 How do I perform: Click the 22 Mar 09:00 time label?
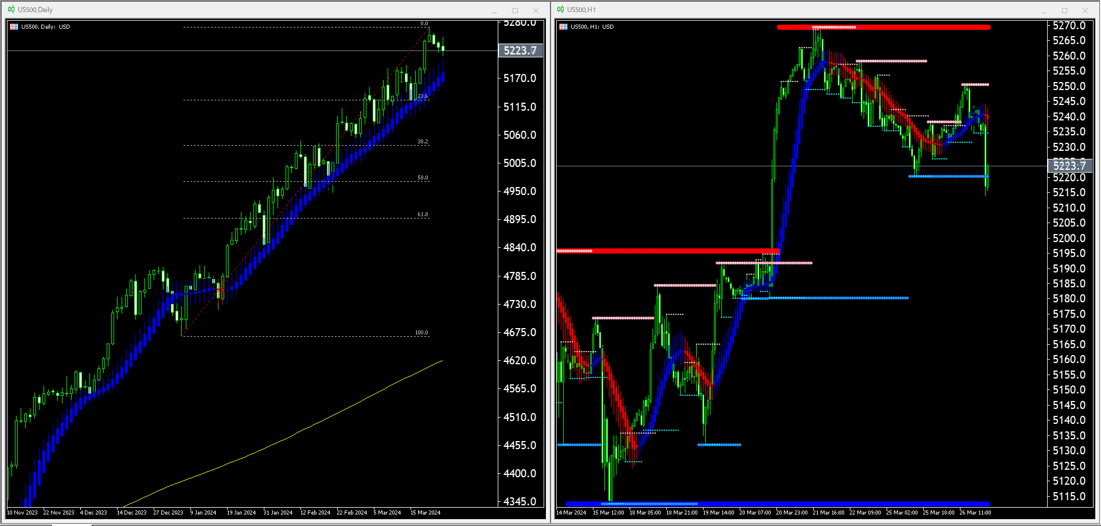coord(865,513)
